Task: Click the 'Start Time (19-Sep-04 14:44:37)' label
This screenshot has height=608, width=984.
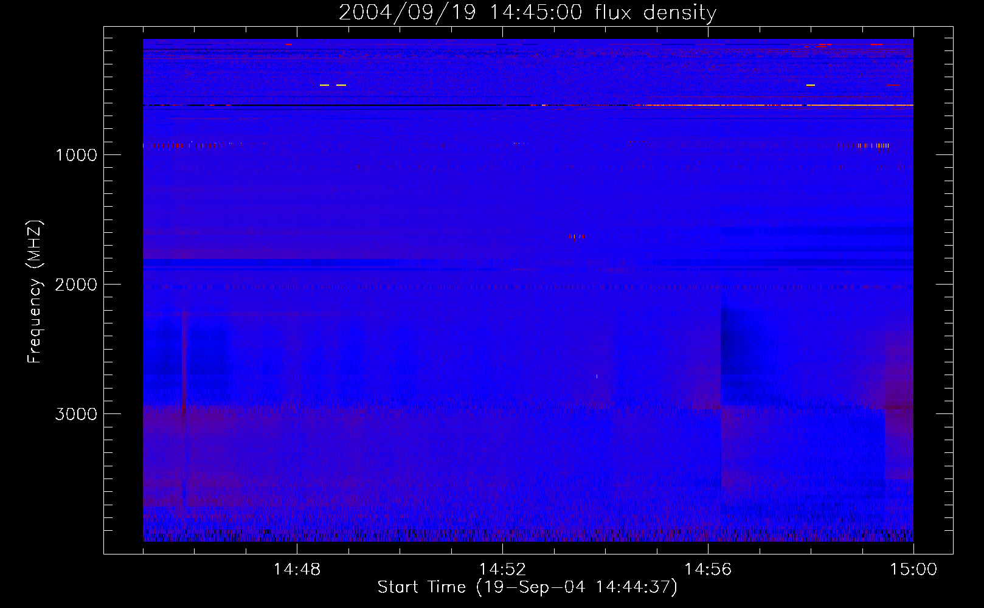Action: pos(527,587)
